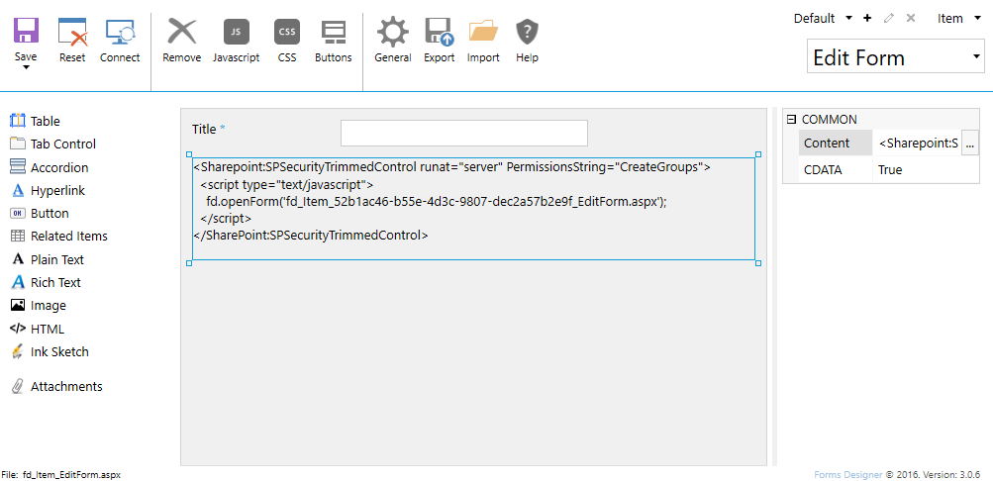Image resolution: width=993 pixels, height=481 pixels.
Task: Click the Export toolbar icon
Action: [x=440, y=32]
